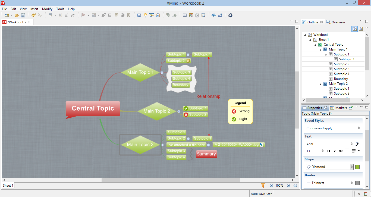Select the Central Topic node
The image size is (371, 197).
(x=93, y=108)
